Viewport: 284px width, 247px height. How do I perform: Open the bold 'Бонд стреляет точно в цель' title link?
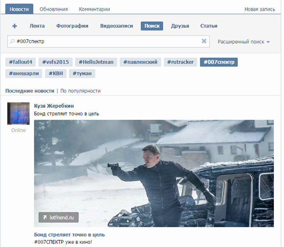pos(69,235)
